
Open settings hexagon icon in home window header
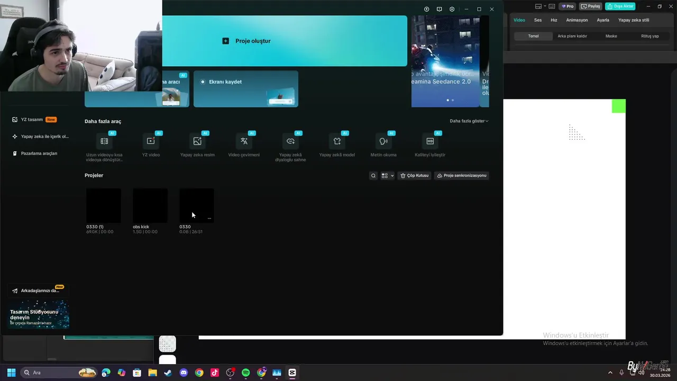pos(452,9)
